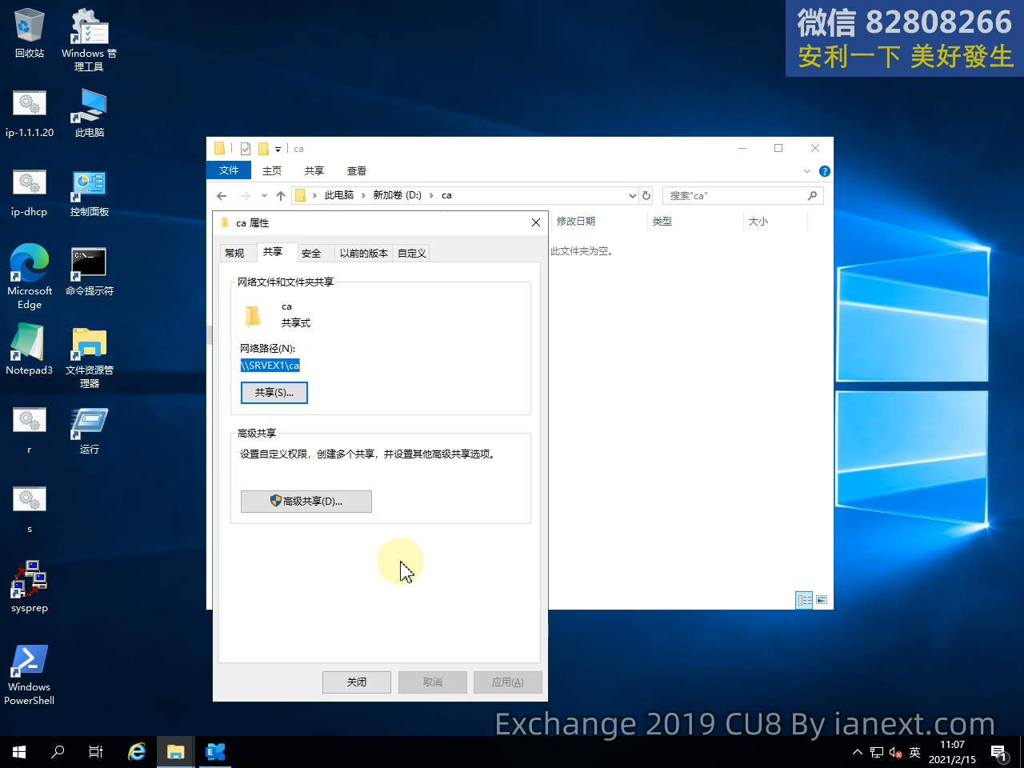
Task: Open Task View on taskbar
Action: pos(96,752)
